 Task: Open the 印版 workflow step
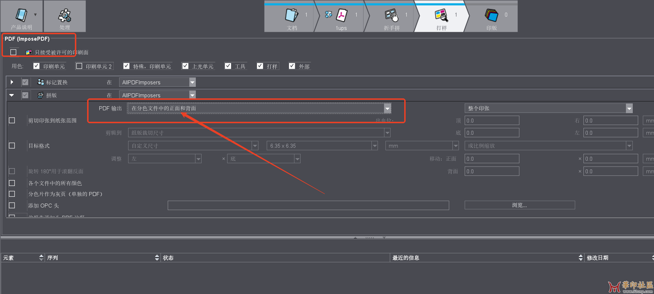[x=491, y=15]
